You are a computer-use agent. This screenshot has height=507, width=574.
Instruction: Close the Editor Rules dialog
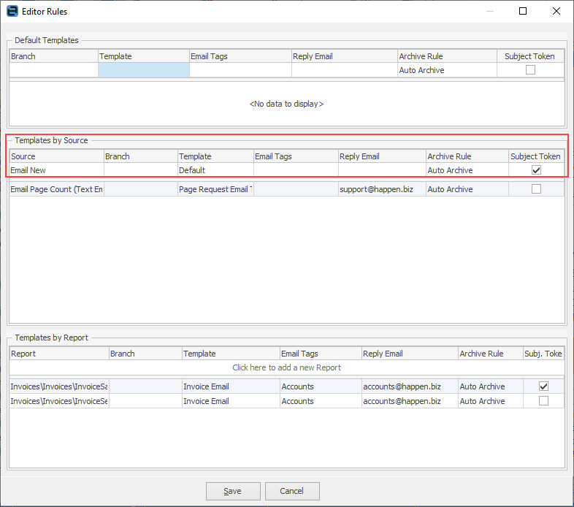[556, 12]
